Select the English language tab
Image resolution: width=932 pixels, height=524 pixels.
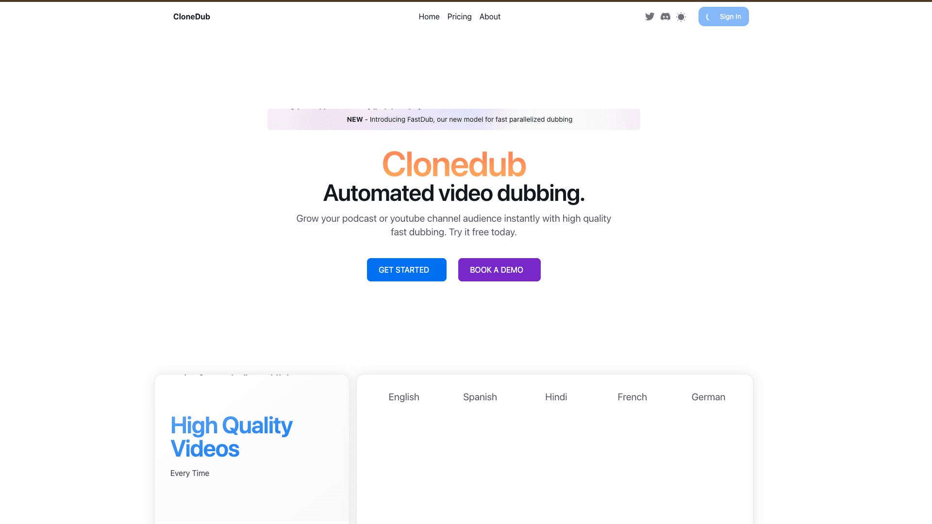coord(403,397)
